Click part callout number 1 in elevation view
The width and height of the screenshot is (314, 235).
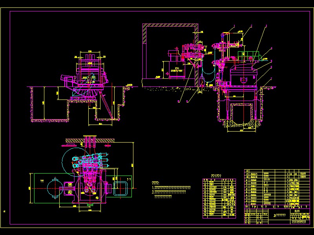coord(234,26)
